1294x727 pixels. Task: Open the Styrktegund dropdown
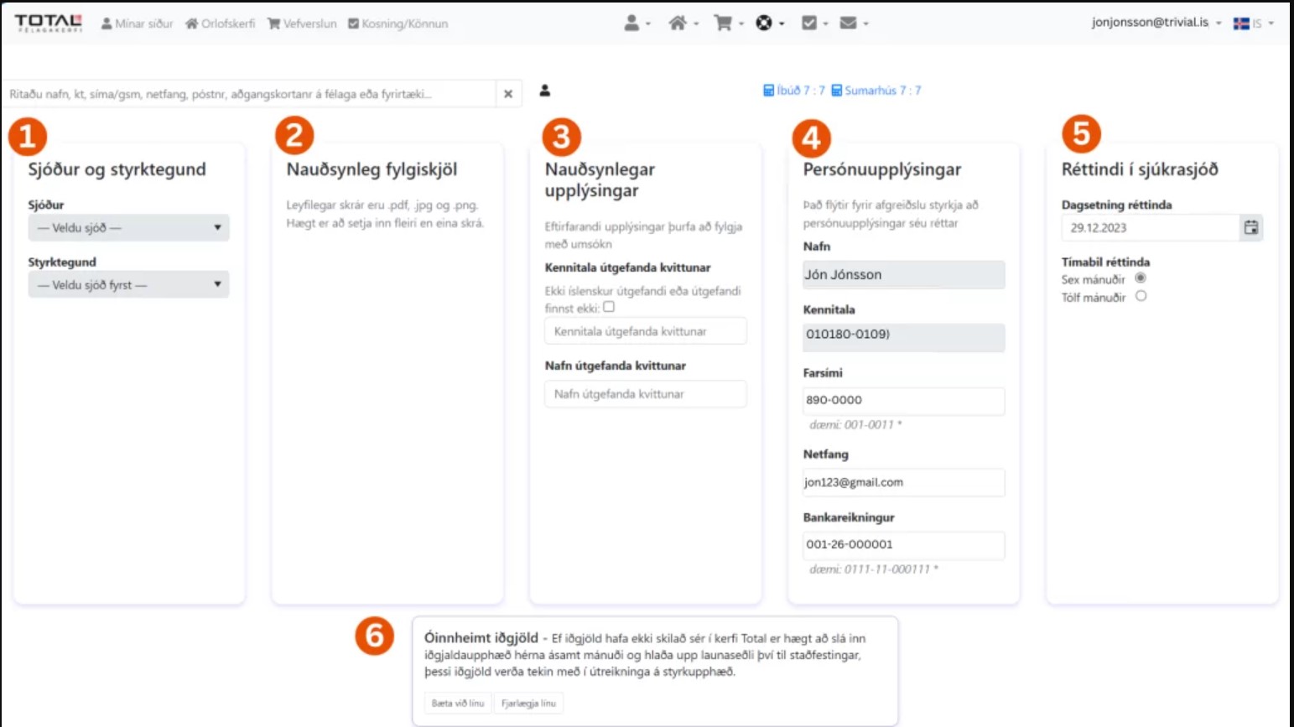[x=128, y=285]
